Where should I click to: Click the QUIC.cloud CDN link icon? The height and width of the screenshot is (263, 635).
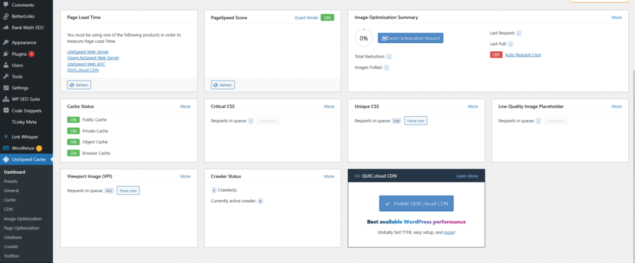click(x=357, y=176)
